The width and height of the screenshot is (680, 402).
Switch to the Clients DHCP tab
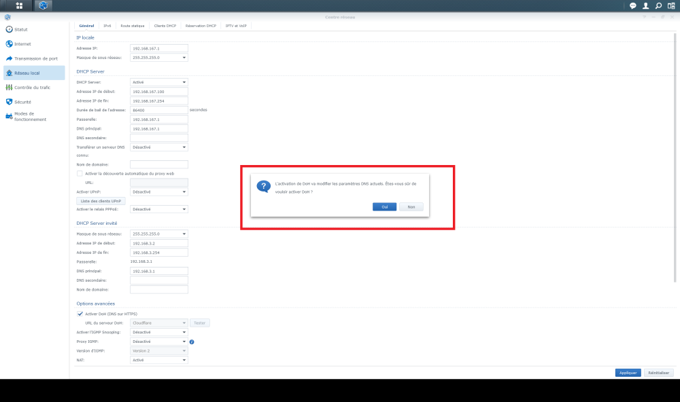(165, 26)
